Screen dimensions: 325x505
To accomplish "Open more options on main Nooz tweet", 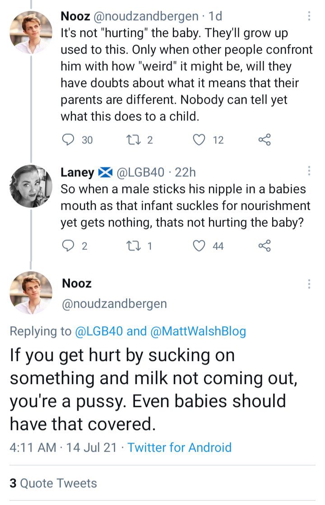I will point(309,283).
